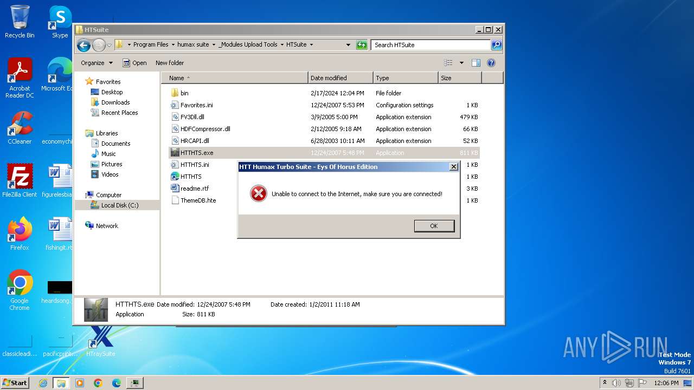694x390 pixels.
Task: Open Recent Places in sidebar
Action: (x=119, y=113)
